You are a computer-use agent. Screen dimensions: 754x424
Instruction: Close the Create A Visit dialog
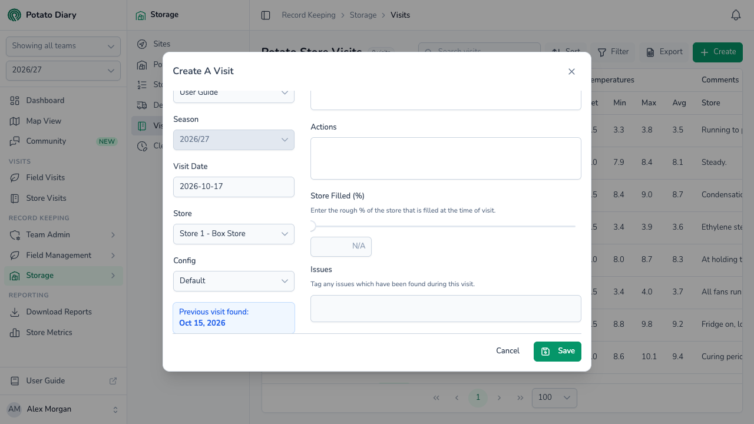pyautogui.click(x=571, y=71)
